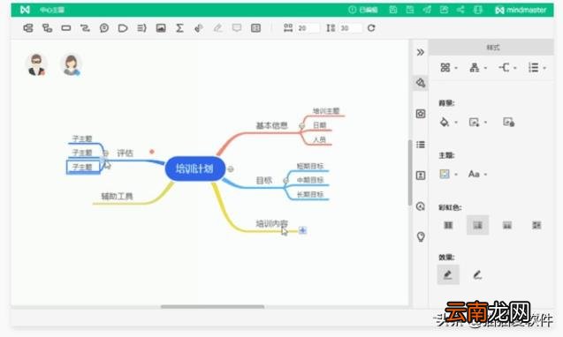The height and width of the screenshot is (337, 563).
Task: Open the layout grid dropdown in style panel
Action: pos(448,67)
